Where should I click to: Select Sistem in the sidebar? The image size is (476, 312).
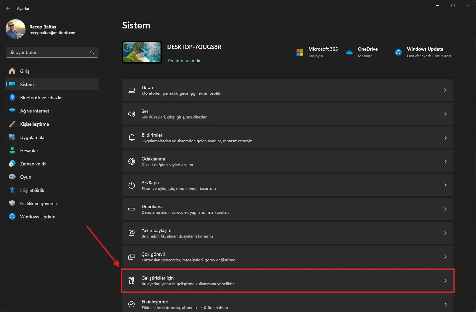pyautogui.click(x=52, y=84)
